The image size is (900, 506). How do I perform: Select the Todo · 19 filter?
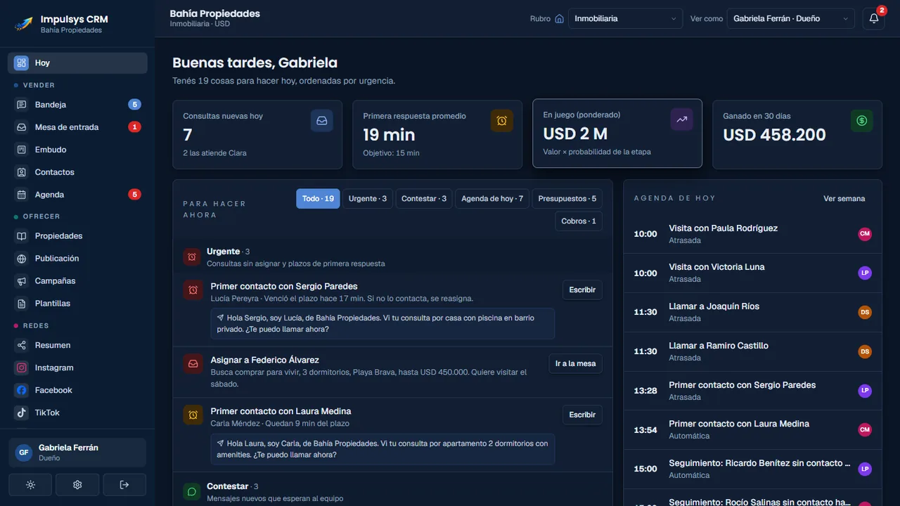pyautogui.click(x=318, y=199)
